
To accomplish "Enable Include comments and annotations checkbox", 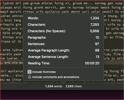I will 29,77.
